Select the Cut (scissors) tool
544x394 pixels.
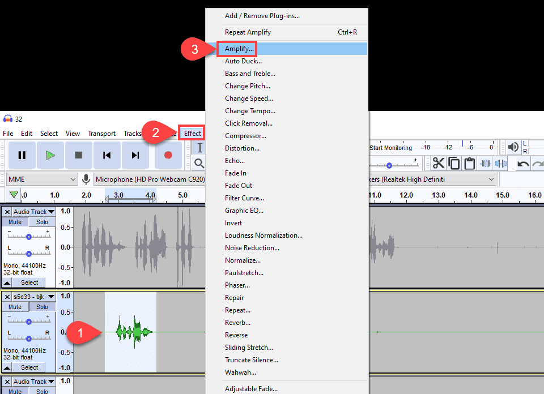point(439,163)
